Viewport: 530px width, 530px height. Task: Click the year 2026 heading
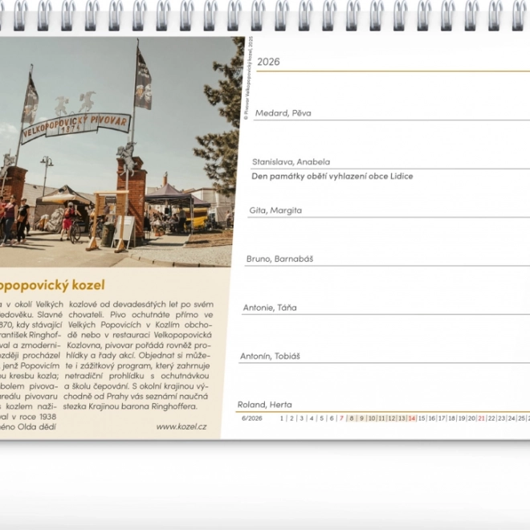tap(268, 62)
